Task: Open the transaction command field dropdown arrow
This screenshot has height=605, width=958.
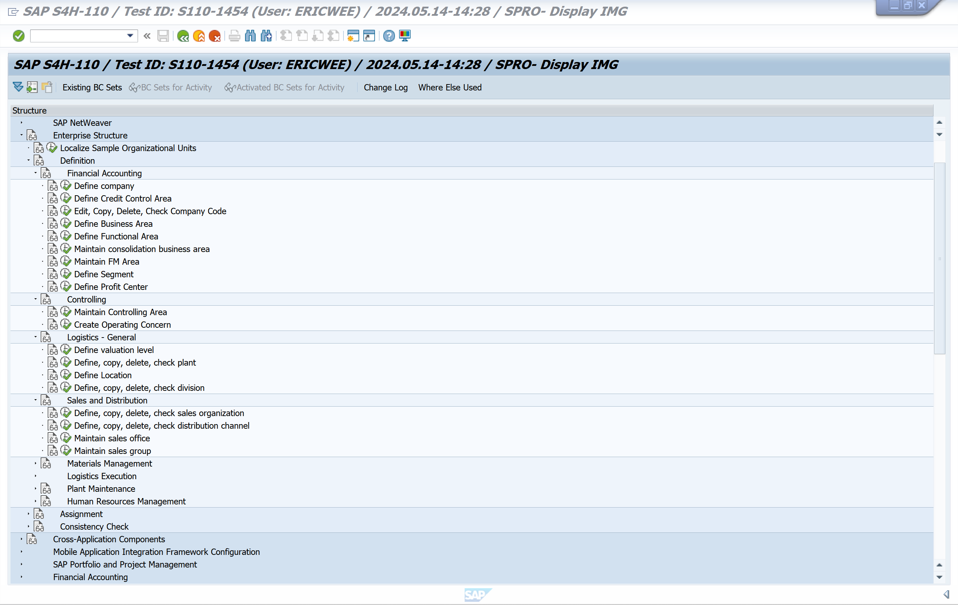Action: coord(130,36)
